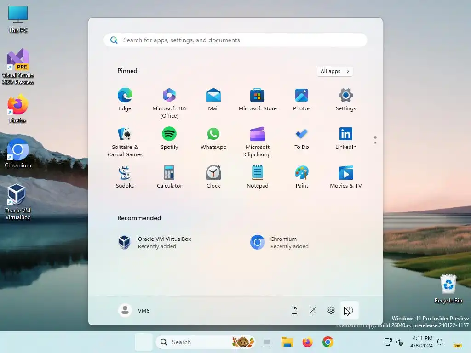Launch WhatsApp
The image size is (471, 353).
213,138
